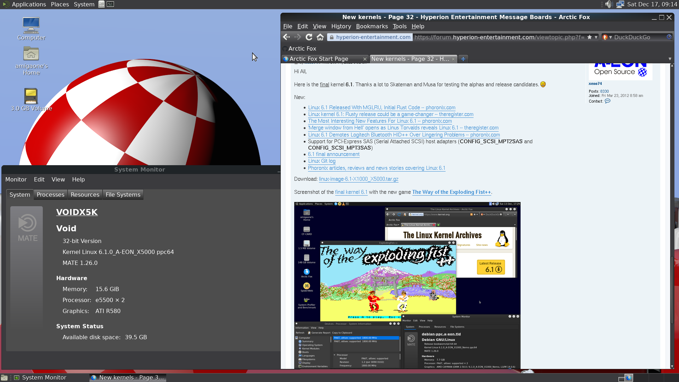The image size is (679, 382).
Task: Open the search engine selector dropdown
Action: [x=607, y=37]
